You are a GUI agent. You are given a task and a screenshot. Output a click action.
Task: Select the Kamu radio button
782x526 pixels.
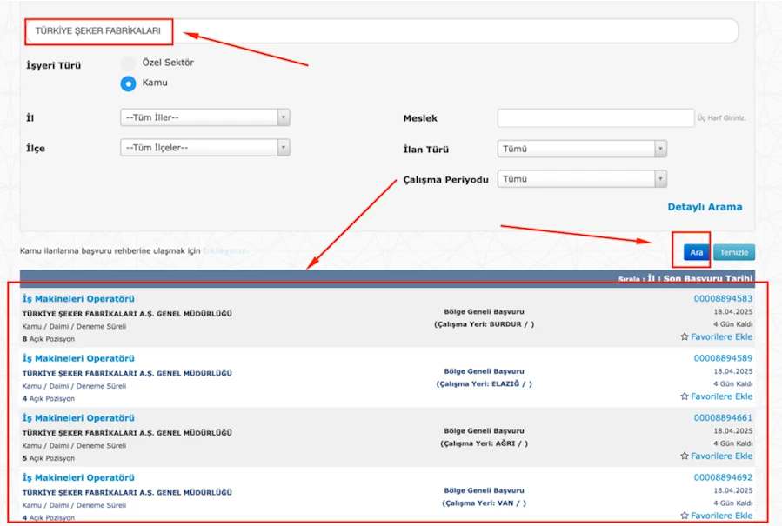point(129,83)
